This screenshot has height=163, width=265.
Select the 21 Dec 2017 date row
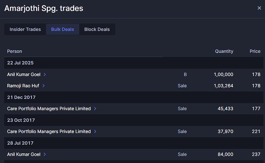[134, 97]
